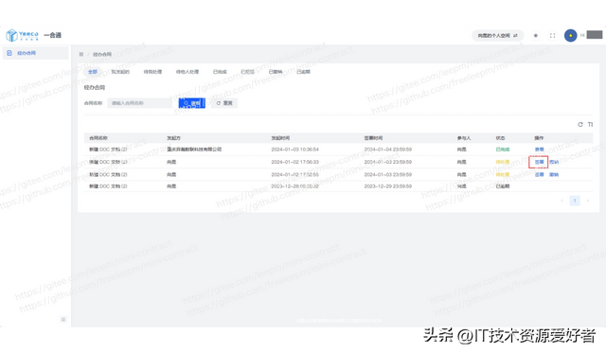Click 待处理 status in 17:52:55 row
Image resolution: width=606 pixels, height=353 pixels.
[x=503, y=174]
